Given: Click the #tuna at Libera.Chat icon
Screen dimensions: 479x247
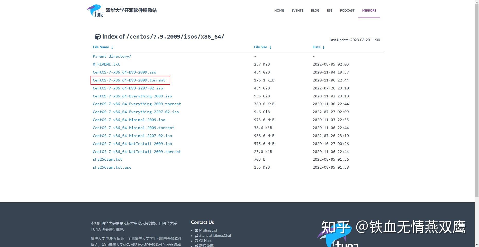Looking at the screenshot, I should [x=196, y=235].
